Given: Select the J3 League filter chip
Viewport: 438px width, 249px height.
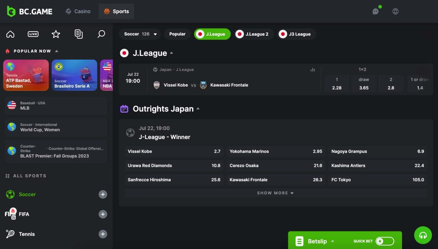Looking at the screenshot, I should point(297,34).
